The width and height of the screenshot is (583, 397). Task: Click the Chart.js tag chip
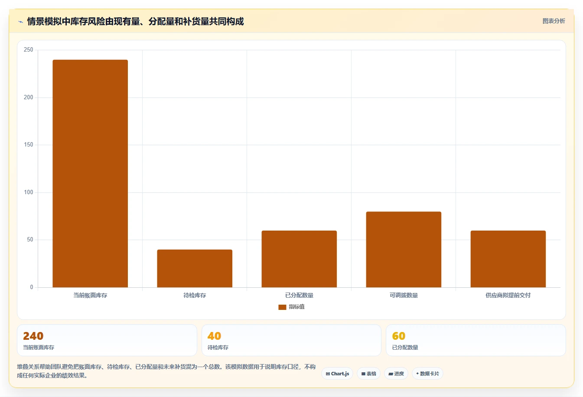(x=337, y=374)
